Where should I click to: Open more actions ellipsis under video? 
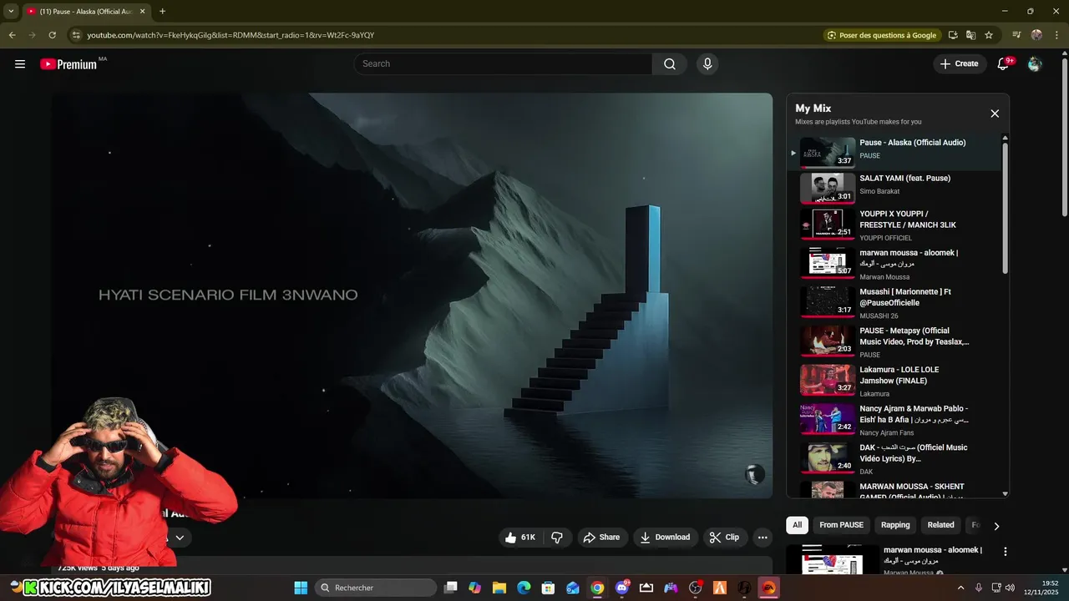pos(762,538)
